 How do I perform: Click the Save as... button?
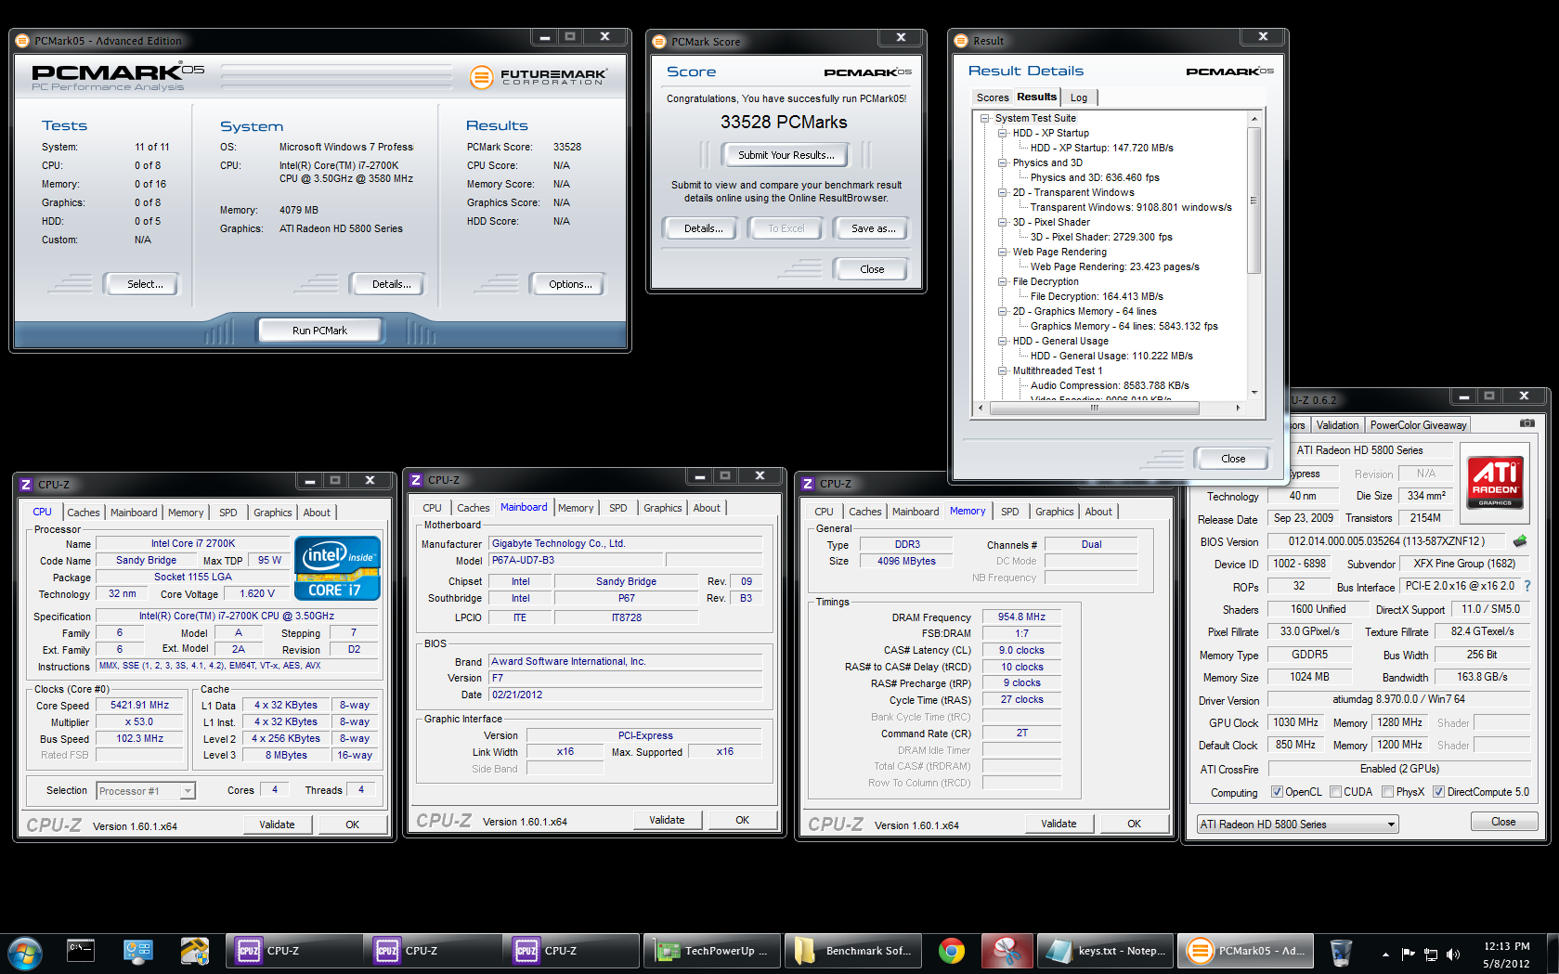tap(873, 228)
